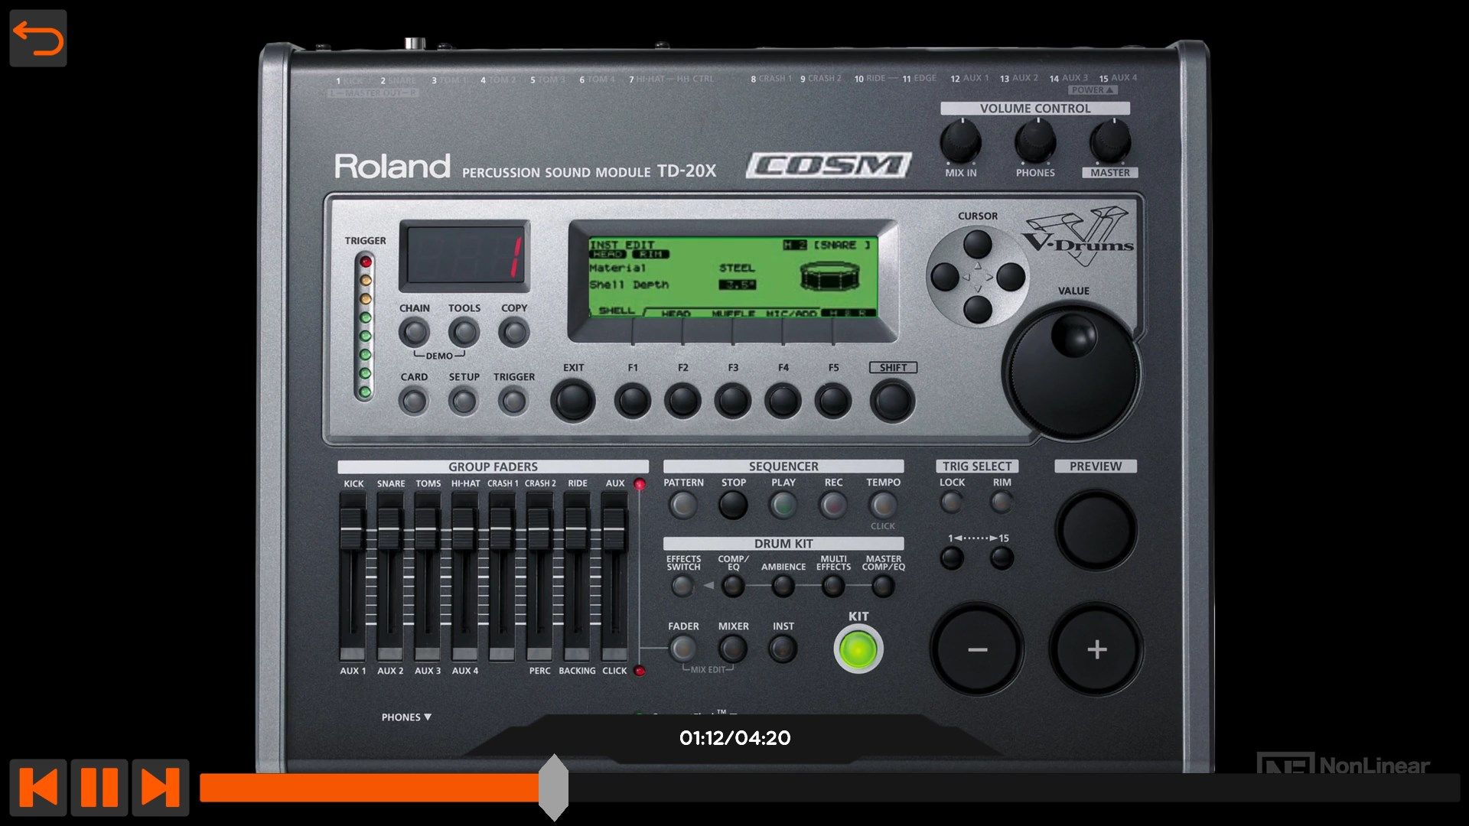Click the SHIFT button
The height and width of the screenshot is (826, 1469).
click(892, 401)
